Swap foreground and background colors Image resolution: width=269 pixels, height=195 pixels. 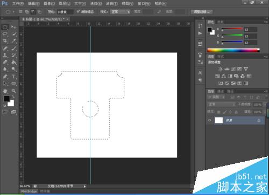(x=13, y=97)
